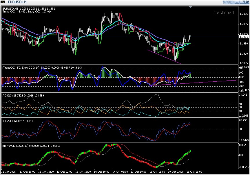Viewport: 250px width, 175px height.
Task: Click the 1.2105 price scale value
Action: (244, 14)
